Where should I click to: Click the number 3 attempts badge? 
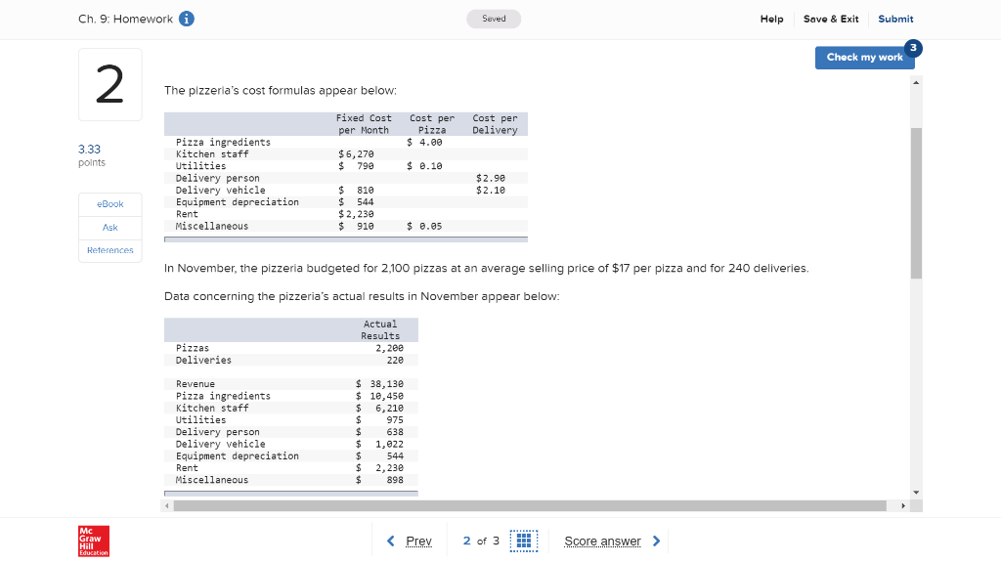click(x=911, y=47)
